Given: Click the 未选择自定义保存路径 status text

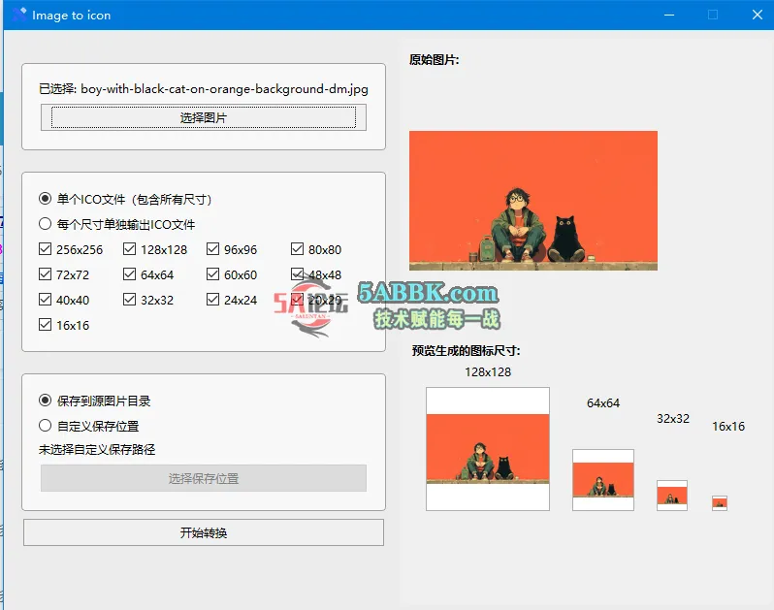Looking at the screenshot, I should pyautogui.click(x=97, y=449).
